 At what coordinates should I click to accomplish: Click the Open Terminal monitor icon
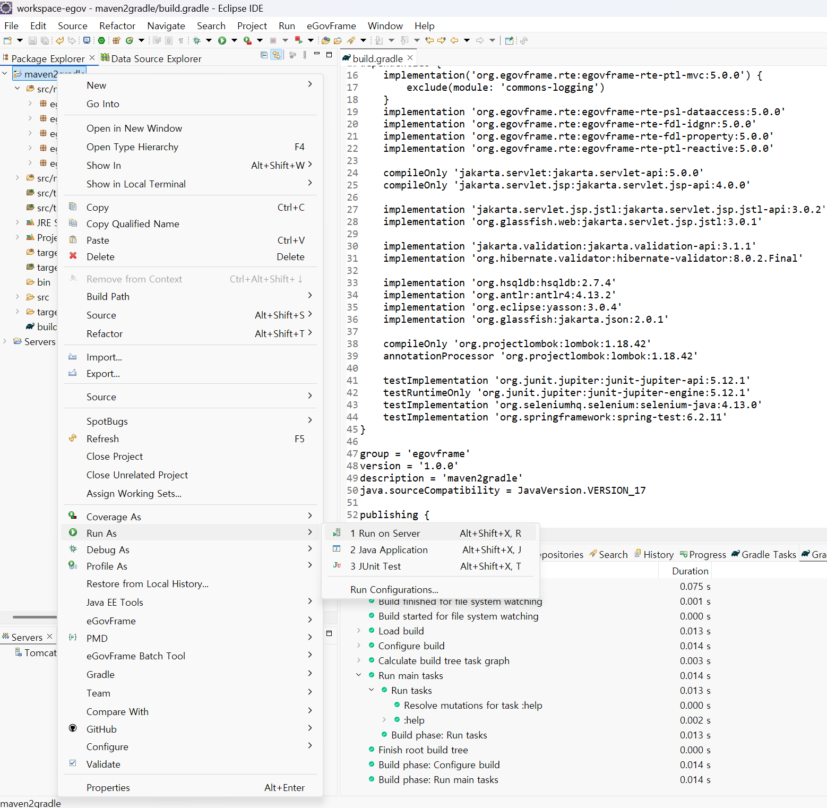click(x=87, y=40)
